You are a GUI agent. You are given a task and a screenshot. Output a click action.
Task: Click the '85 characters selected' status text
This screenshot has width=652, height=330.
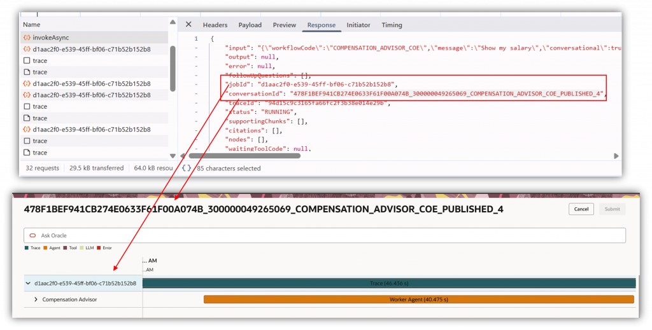pos(229,168)
